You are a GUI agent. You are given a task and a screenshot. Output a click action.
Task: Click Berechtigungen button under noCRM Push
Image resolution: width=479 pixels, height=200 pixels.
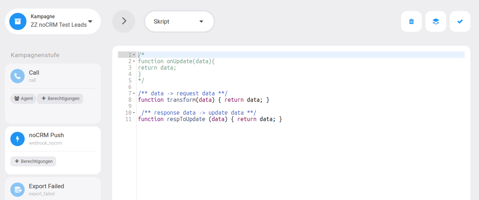coord(33,161)
